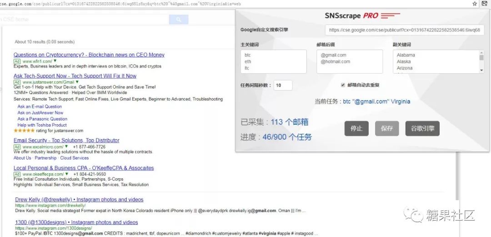Click Ask a Panasonic Question sitelink
Viewport: 491px width, 237px height.
(x=42, y=119)
